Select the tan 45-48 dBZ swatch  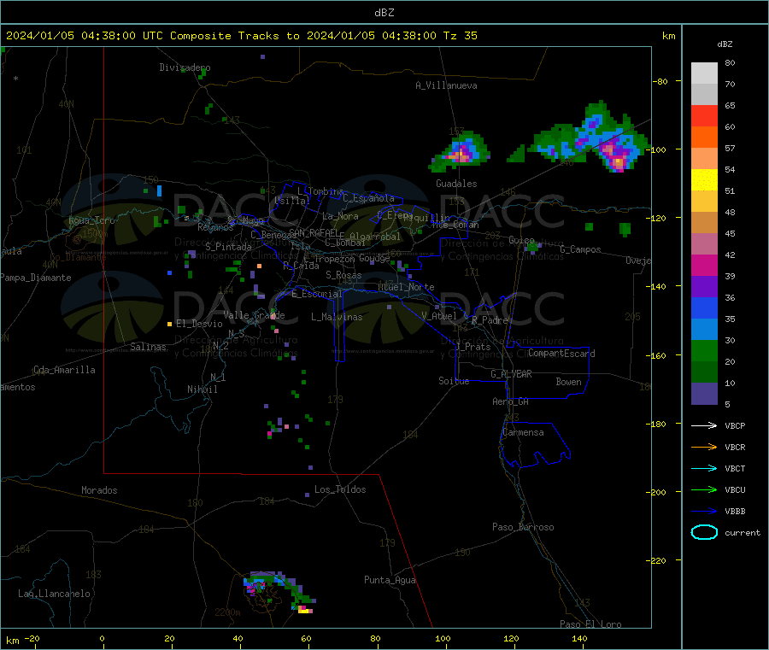tap(704, 223)
